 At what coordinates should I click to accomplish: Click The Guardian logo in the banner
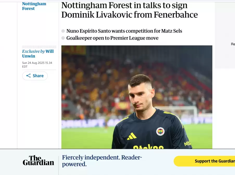point(38,160)
